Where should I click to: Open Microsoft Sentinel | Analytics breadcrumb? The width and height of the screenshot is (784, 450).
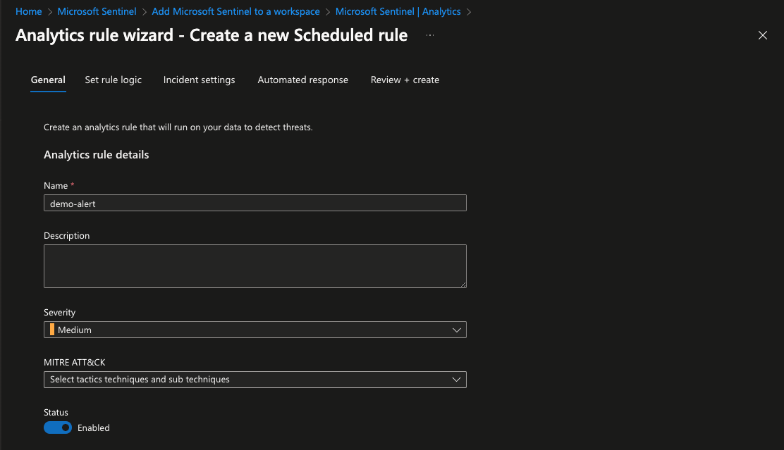(398, 12)
